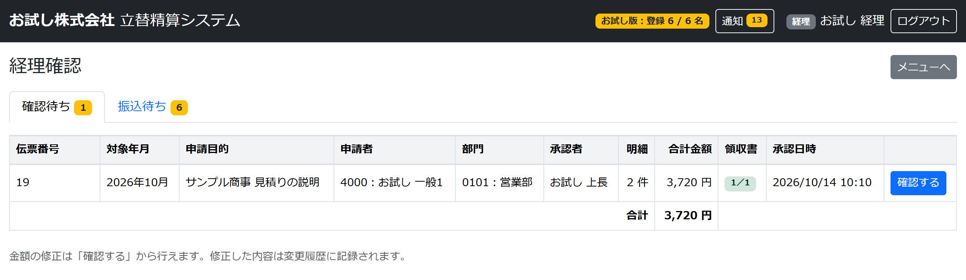Click the お試し株式会社 立替精算システム title
The image size is (966, 280).
click(x=125, y=20)
